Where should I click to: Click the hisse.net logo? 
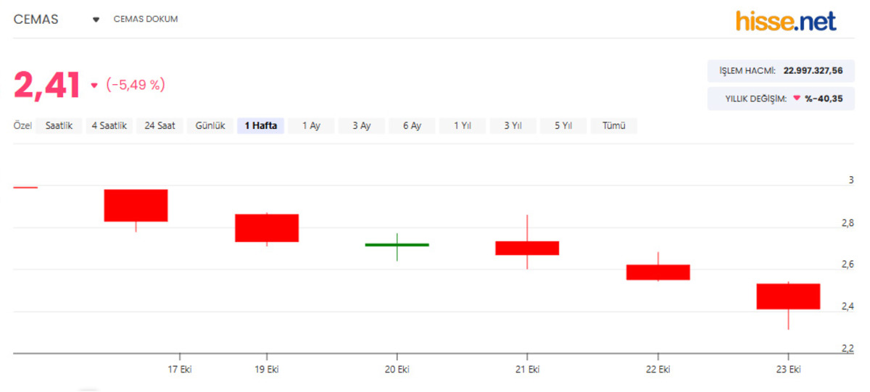click(x=786, y=20)
